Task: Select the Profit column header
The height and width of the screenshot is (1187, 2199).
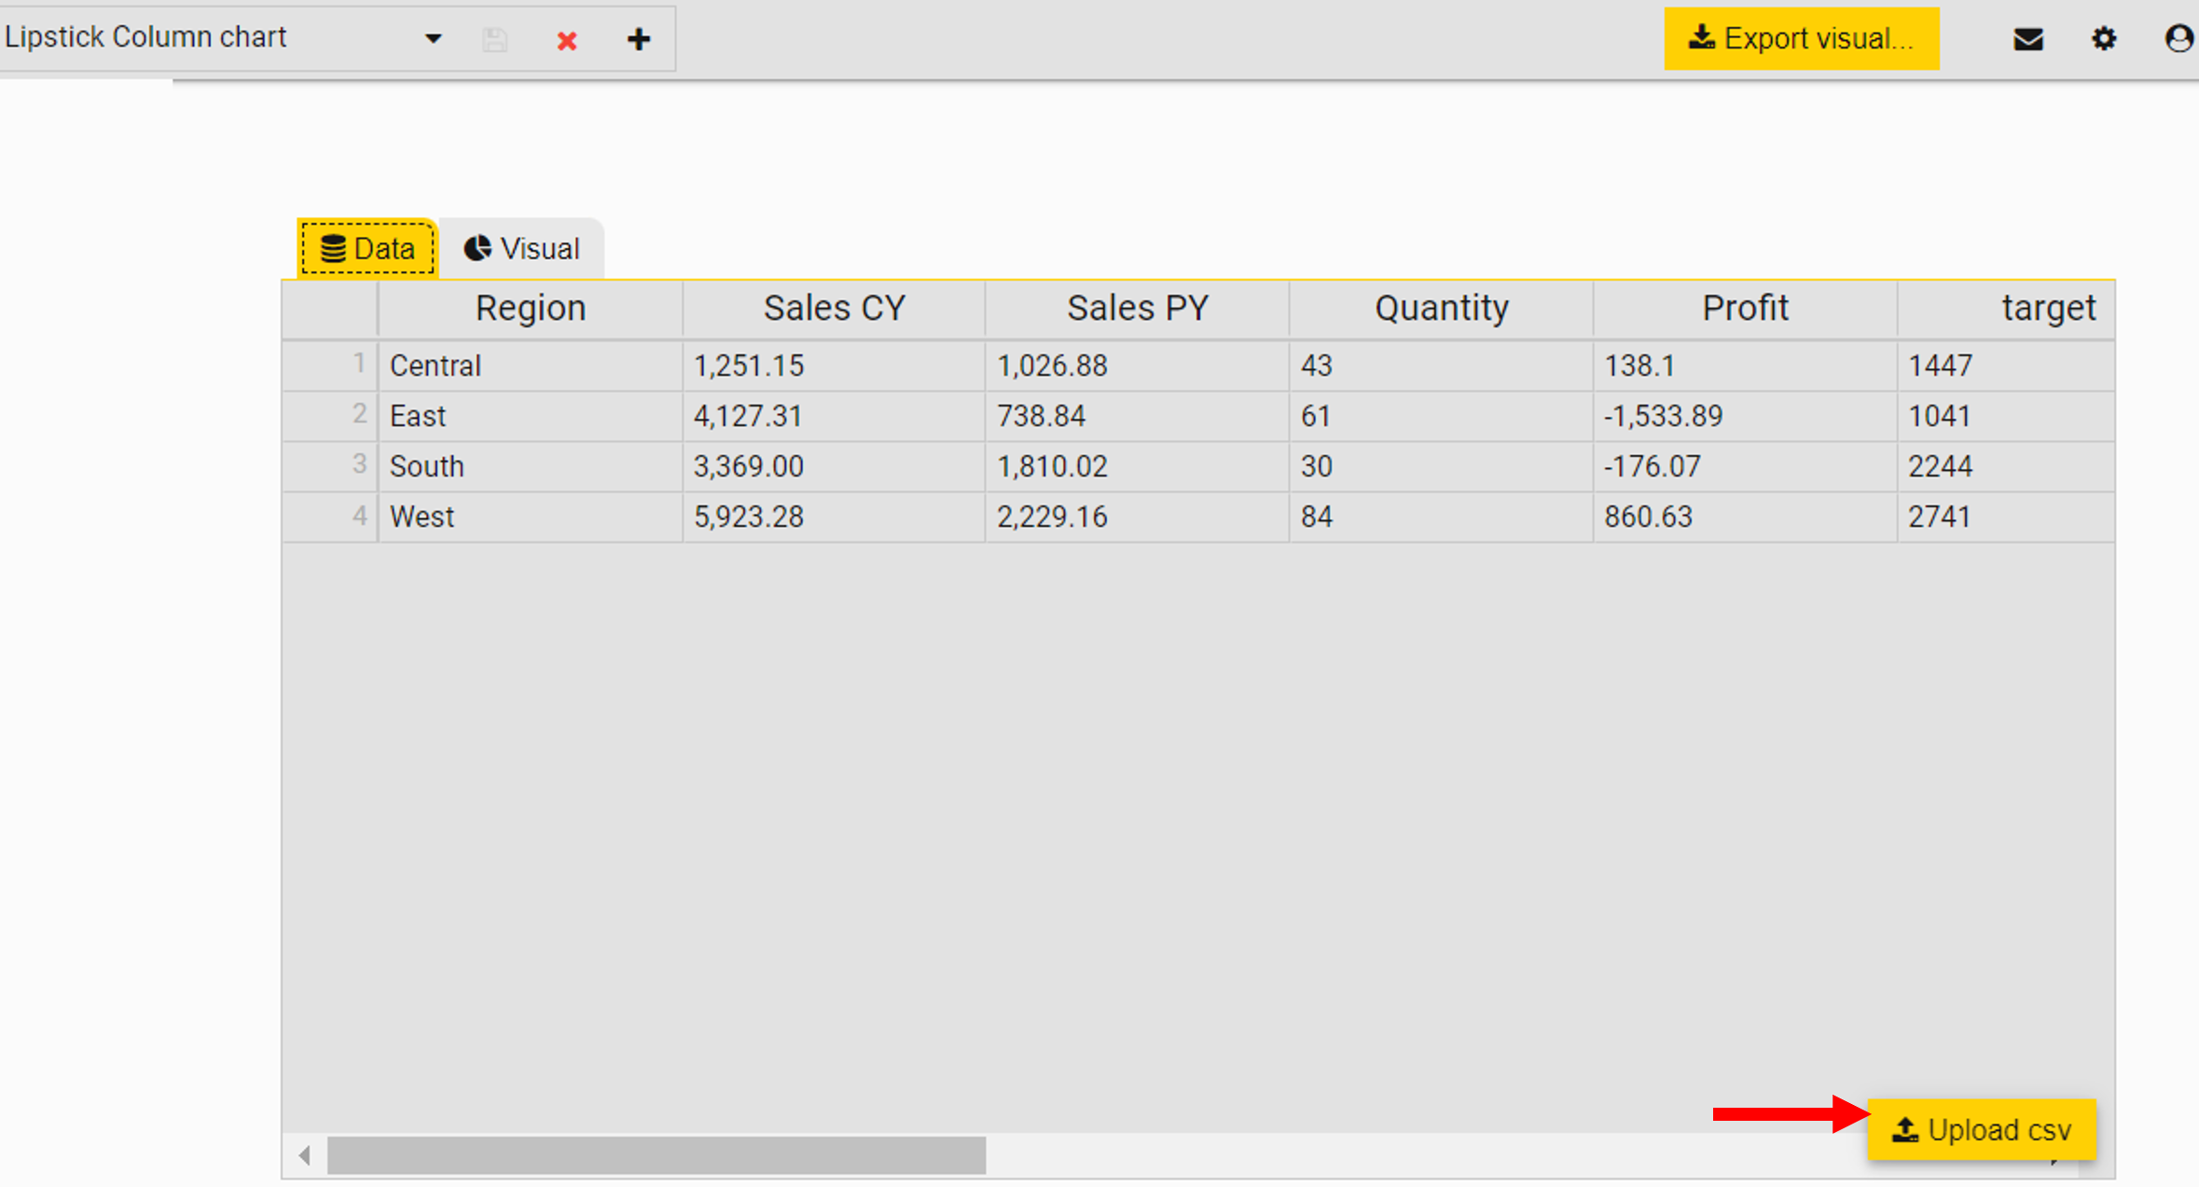Action: click(x=1745, y=308)
